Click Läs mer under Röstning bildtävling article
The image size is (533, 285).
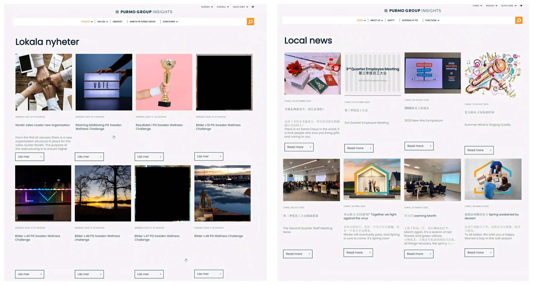pyautogui.click(x=89, y=157)
